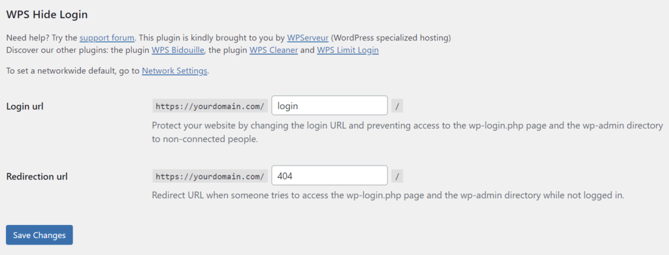Focus the Redirection url field containing '404'

(329, 175)
